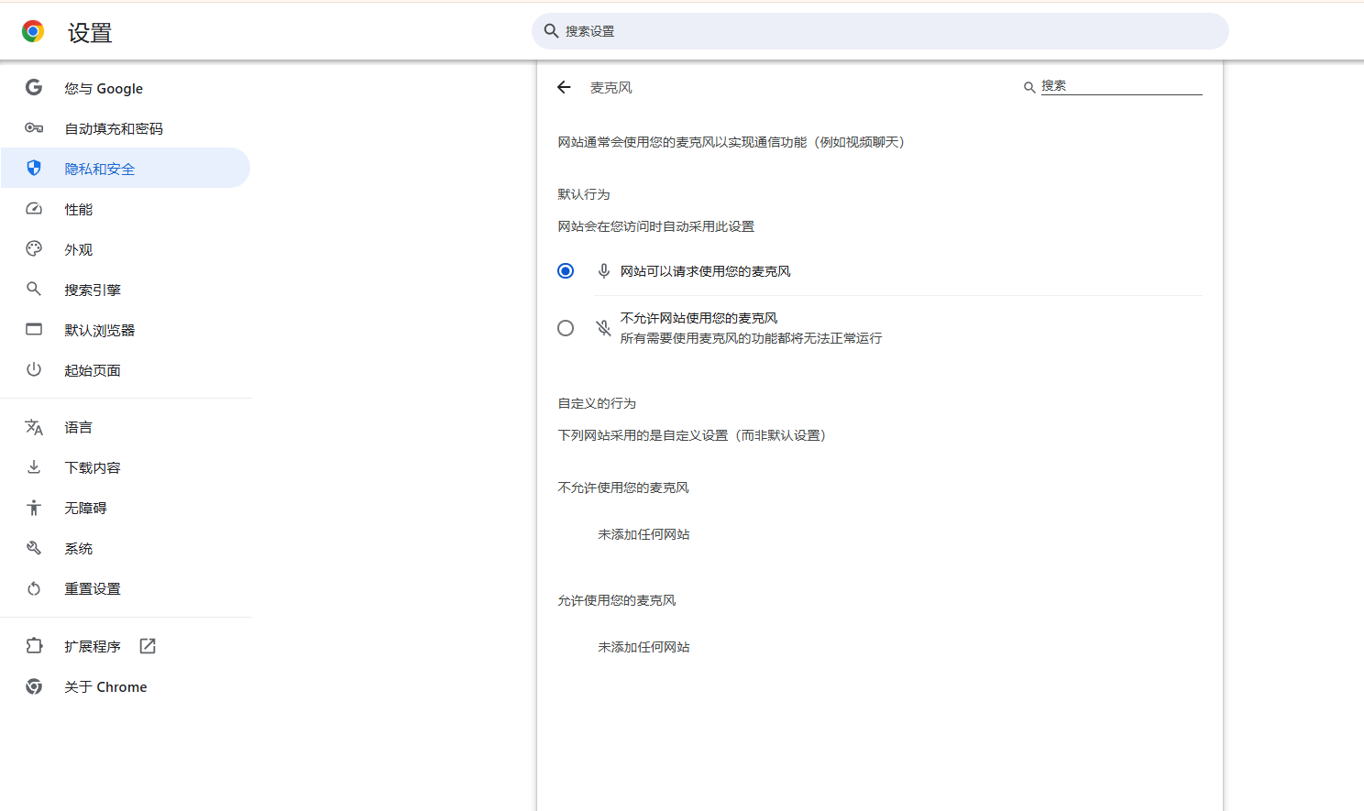This screenshot has height=811, width=1364.
Task: Open 外观 settings section
Action: point(126,249)
